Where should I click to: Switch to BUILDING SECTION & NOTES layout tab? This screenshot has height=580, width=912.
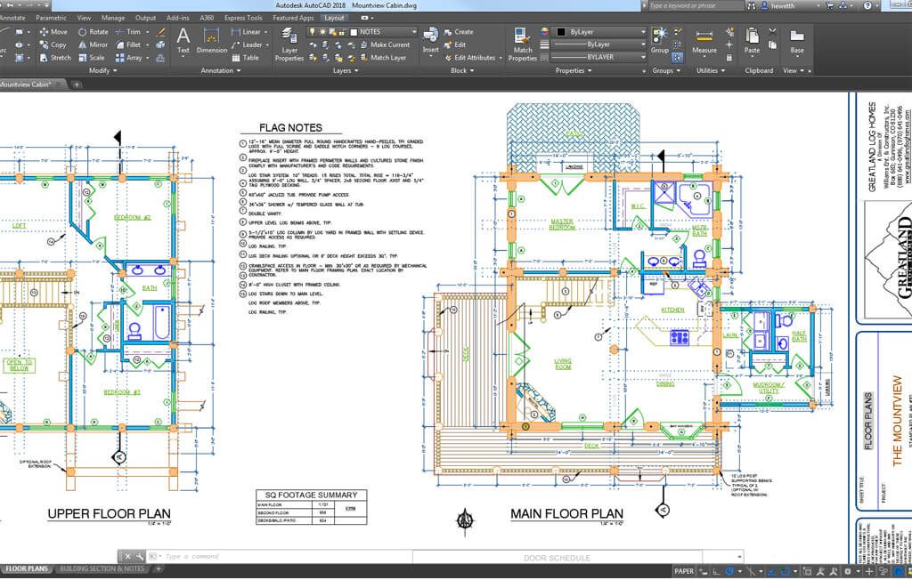click(102, 569)
